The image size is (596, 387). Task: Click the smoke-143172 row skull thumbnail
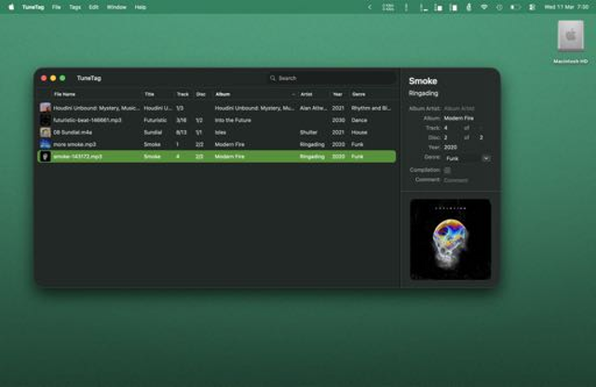coord(46,156)
